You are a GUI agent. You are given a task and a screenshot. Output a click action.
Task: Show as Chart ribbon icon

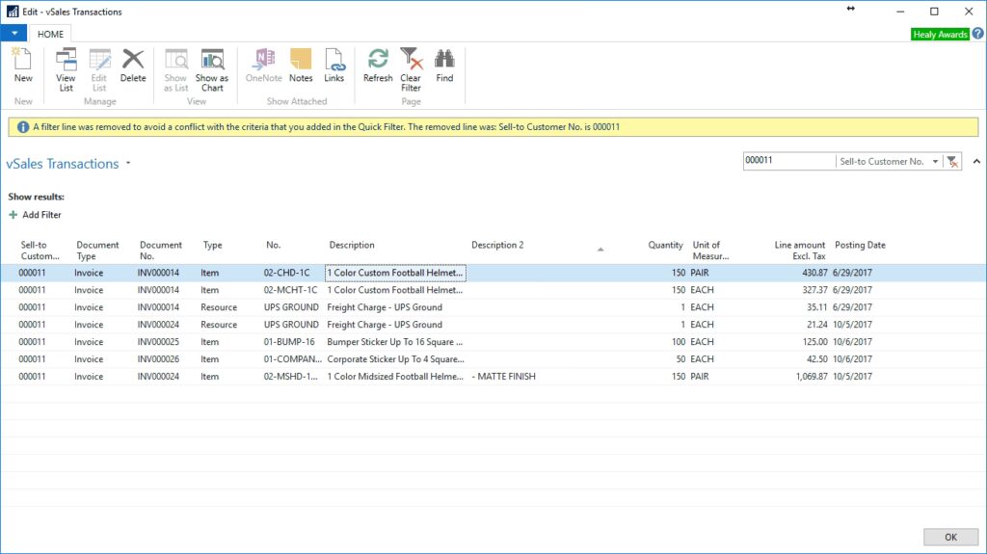(x=212, y=69)
